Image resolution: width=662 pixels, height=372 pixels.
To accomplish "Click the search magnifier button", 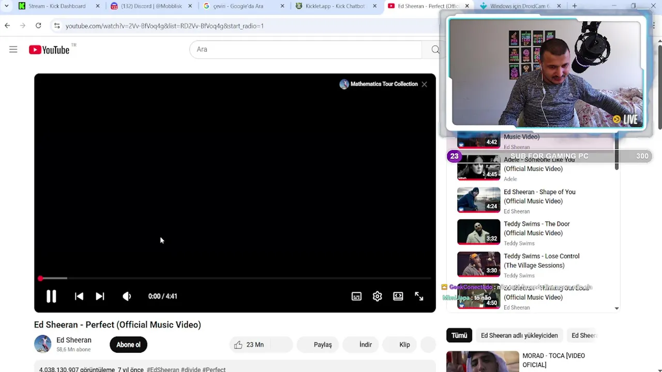I will 435,49.
